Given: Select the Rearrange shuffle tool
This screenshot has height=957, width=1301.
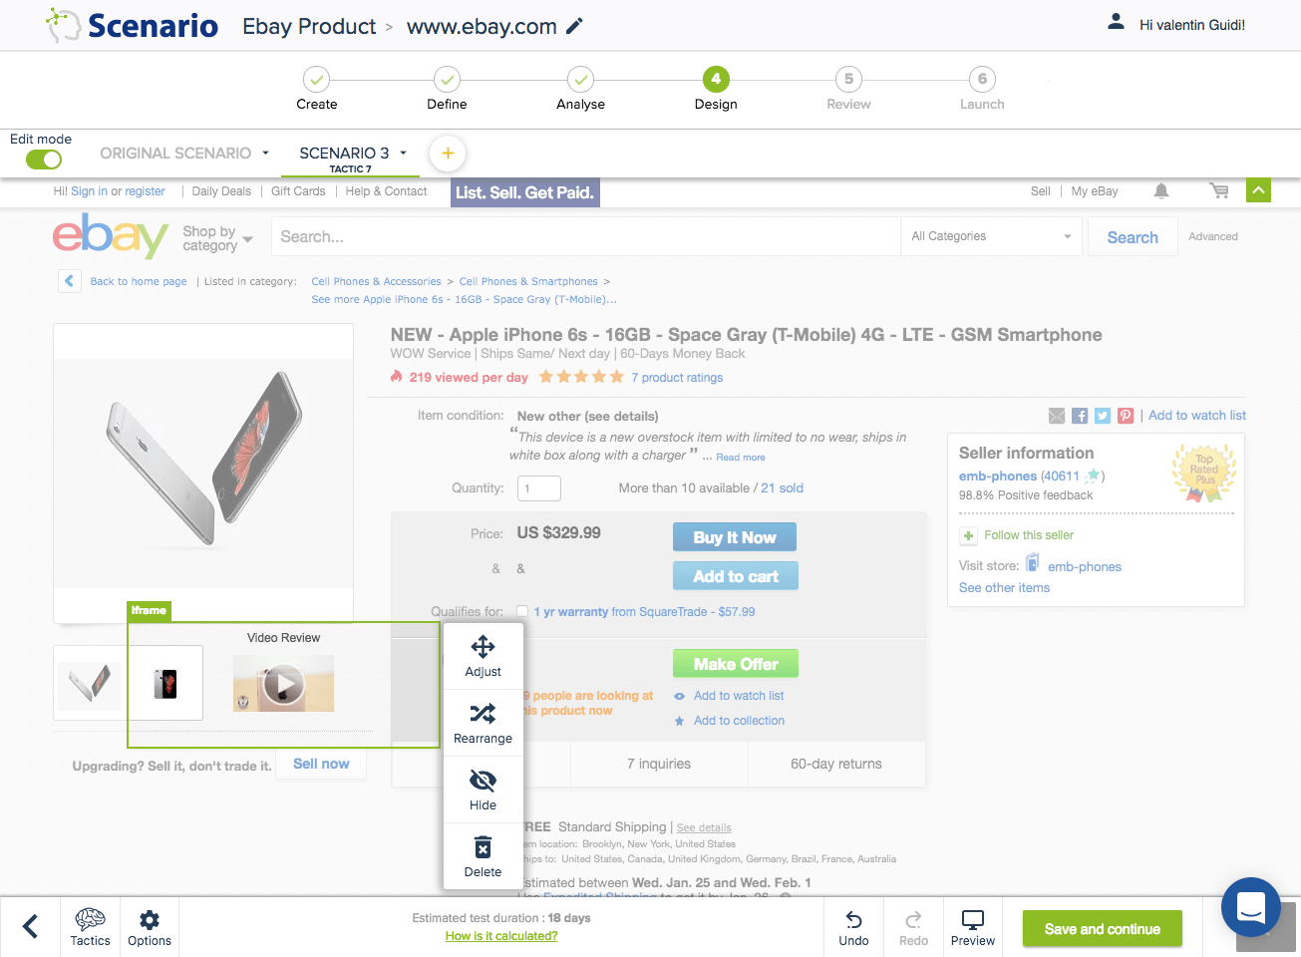Looking at the screenshot, I should click(x=483, y=724).
